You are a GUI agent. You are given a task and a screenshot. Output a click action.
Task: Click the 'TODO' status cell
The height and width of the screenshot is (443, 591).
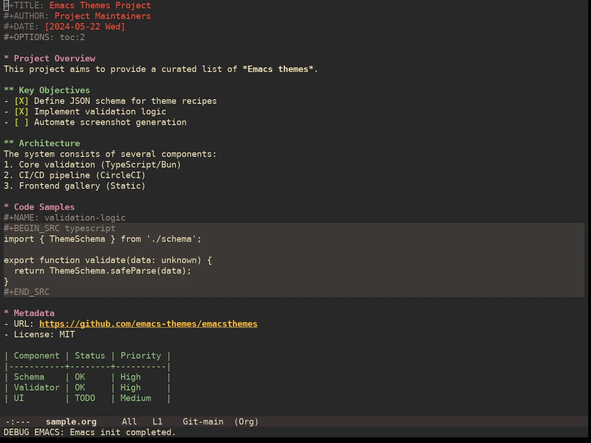coord(85,398)
